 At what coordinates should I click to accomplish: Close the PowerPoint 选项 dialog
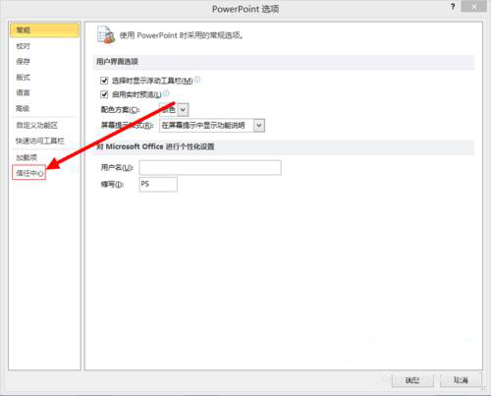[474, 7]
